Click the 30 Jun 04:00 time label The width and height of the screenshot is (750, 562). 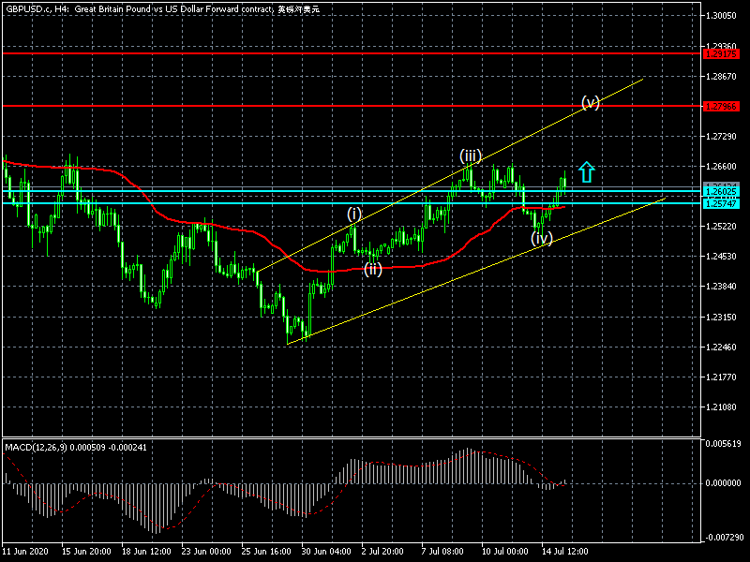326,551
